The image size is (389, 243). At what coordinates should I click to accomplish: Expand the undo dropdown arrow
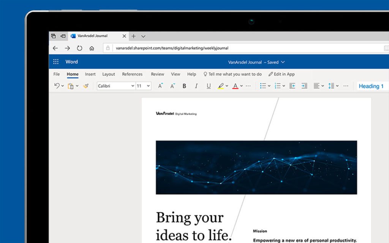click(63, 86)
